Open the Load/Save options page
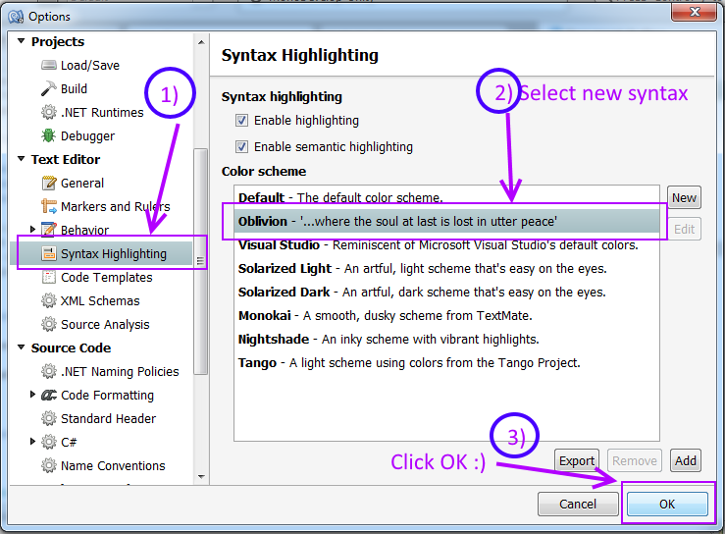This screenshot has width=725, height=534. (90, 65)
